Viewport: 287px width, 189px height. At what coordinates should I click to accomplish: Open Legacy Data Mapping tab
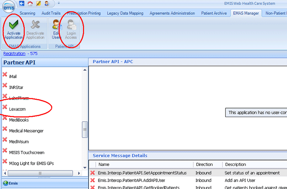coord(125,13)
